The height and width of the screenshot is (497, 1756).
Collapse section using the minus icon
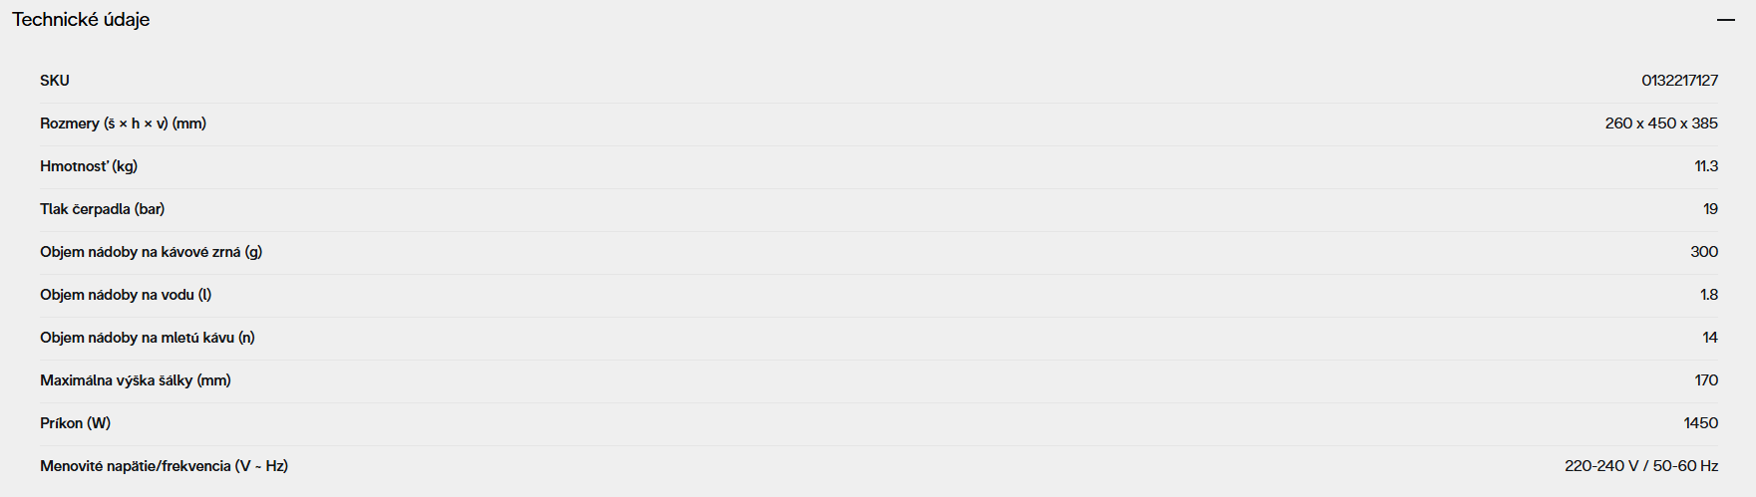(1725, 20)
